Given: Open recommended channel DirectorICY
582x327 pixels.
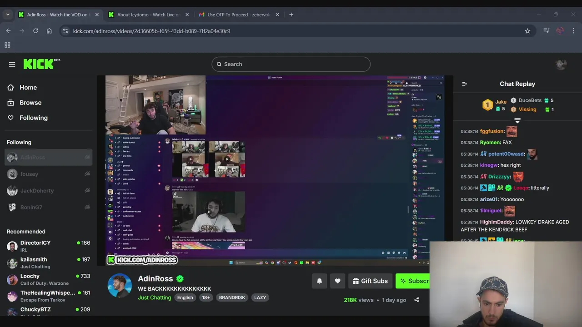Looking at the screenshot, I should coord(48,246).
